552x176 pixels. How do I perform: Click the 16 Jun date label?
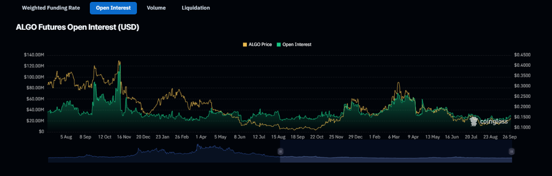coord(452,137)
